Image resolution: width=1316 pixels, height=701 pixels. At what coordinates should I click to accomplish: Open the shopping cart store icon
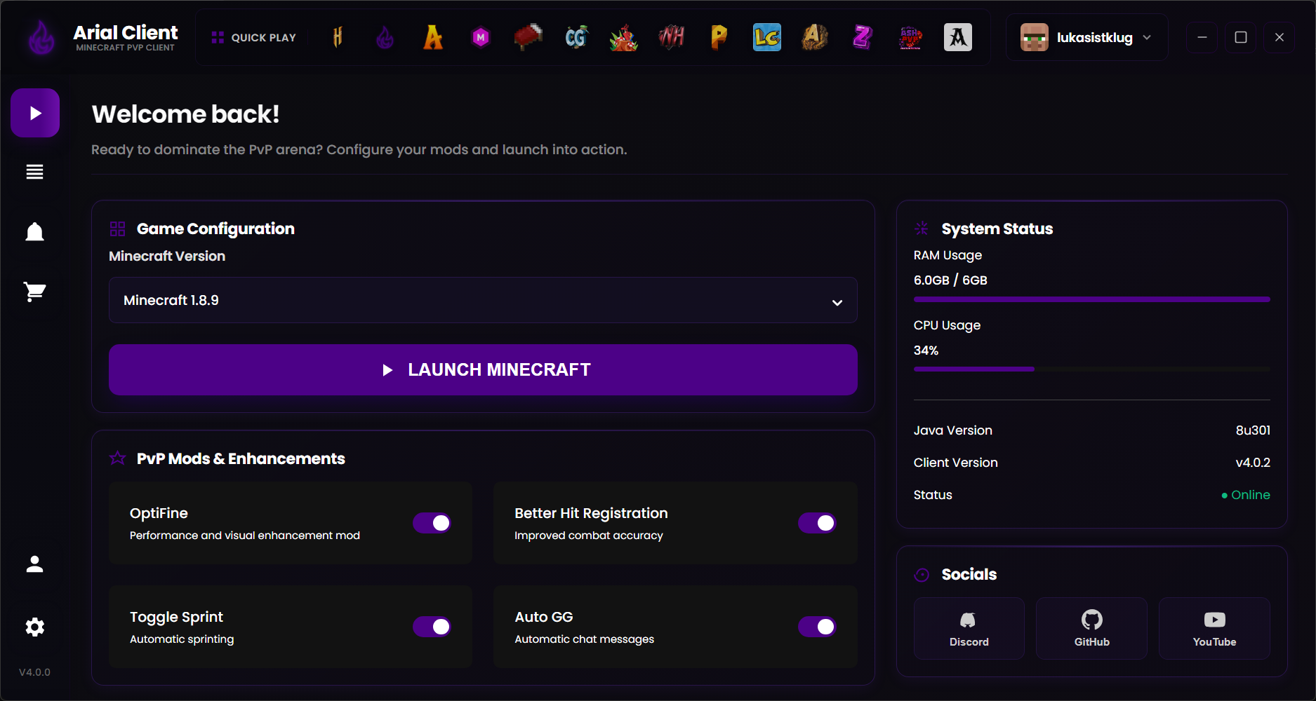[35, 292]
